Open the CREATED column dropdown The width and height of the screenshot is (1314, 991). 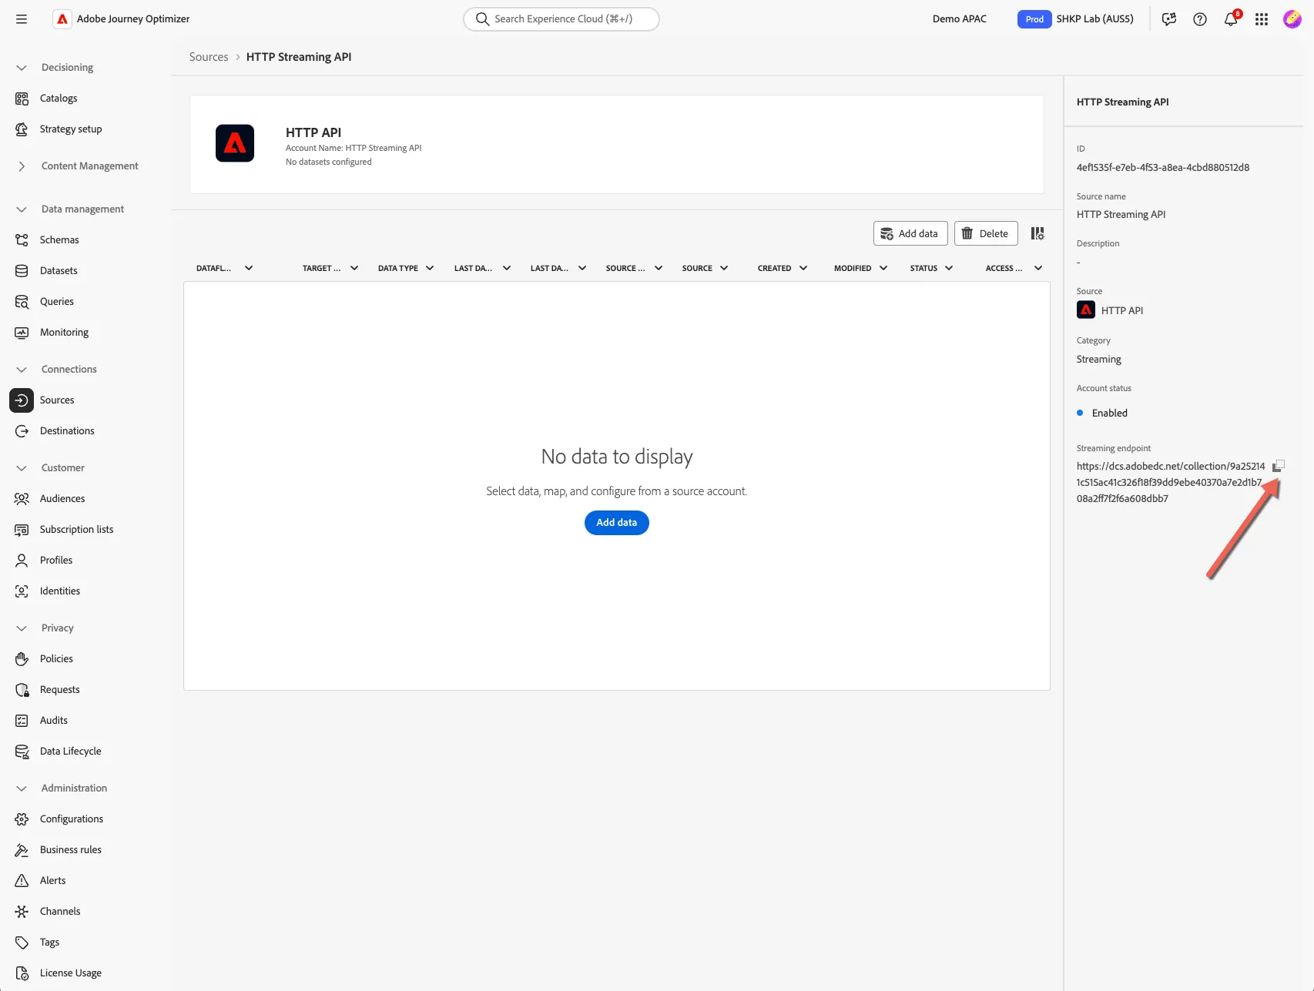(x=803, y=268)
